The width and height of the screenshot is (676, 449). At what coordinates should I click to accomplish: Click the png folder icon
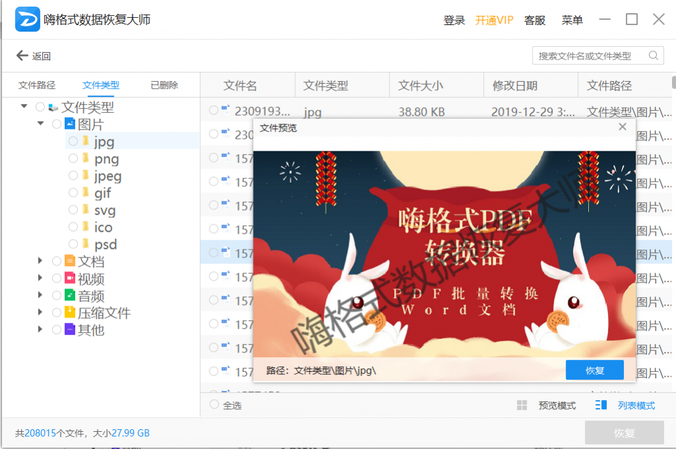86,158
